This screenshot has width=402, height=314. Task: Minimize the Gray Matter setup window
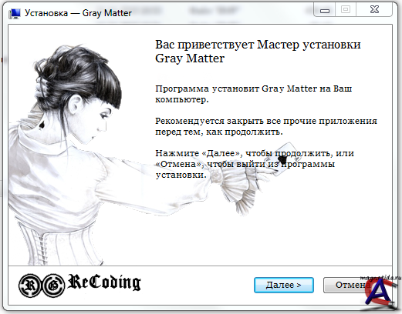(325, 10)
